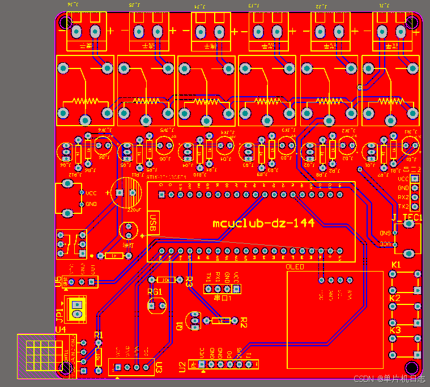Select the K2 button designator
Image resolution: width=430 pixels, height=387 pixels.
395,298
